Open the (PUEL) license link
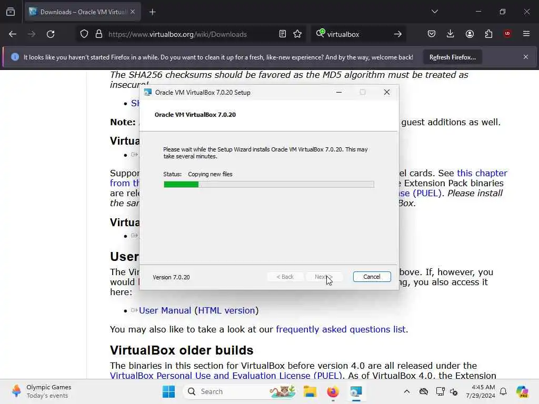This screenshot has height=404, width=539. pos(427,193)
